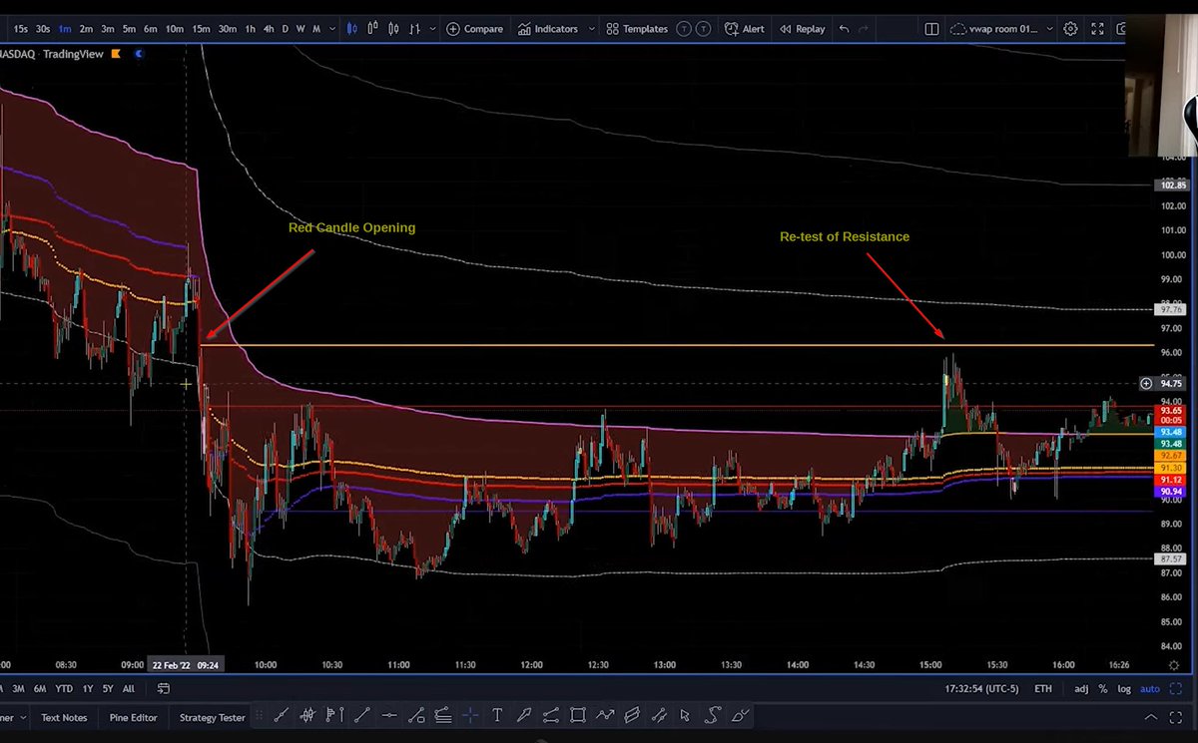Click the Compare button
Screen dimensions: 1198x743
(475, 28)
